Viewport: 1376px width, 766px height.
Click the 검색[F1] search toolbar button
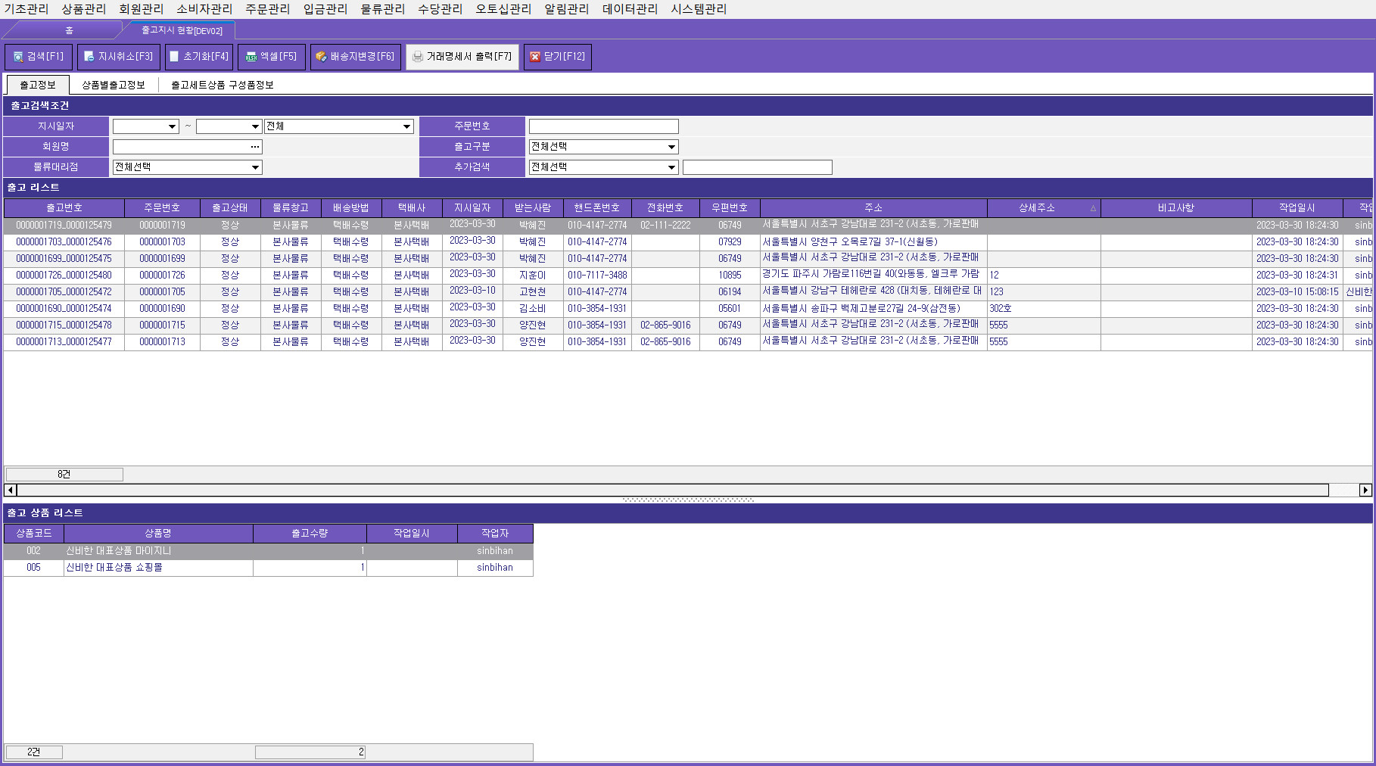pos(39,57)
